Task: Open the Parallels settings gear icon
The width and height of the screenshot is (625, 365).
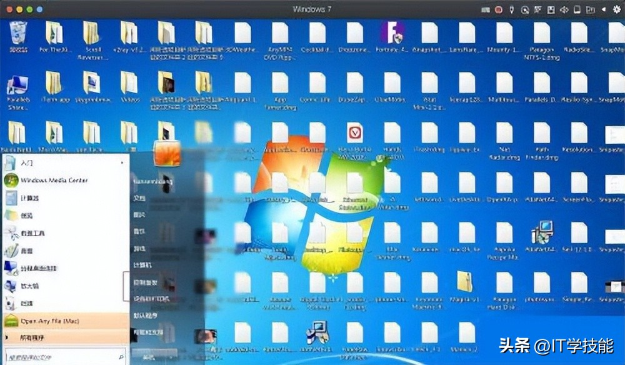Action: point(616,9)
